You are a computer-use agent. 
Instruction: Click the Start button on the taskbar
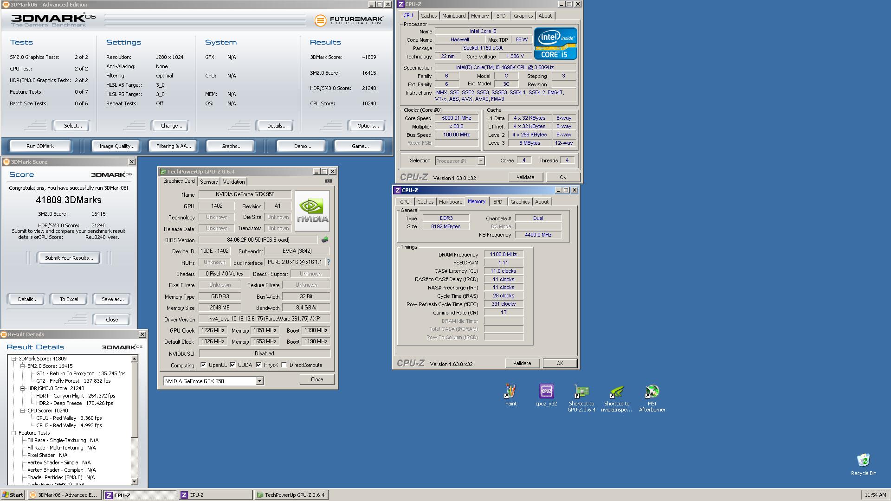[x=13, y=495]
